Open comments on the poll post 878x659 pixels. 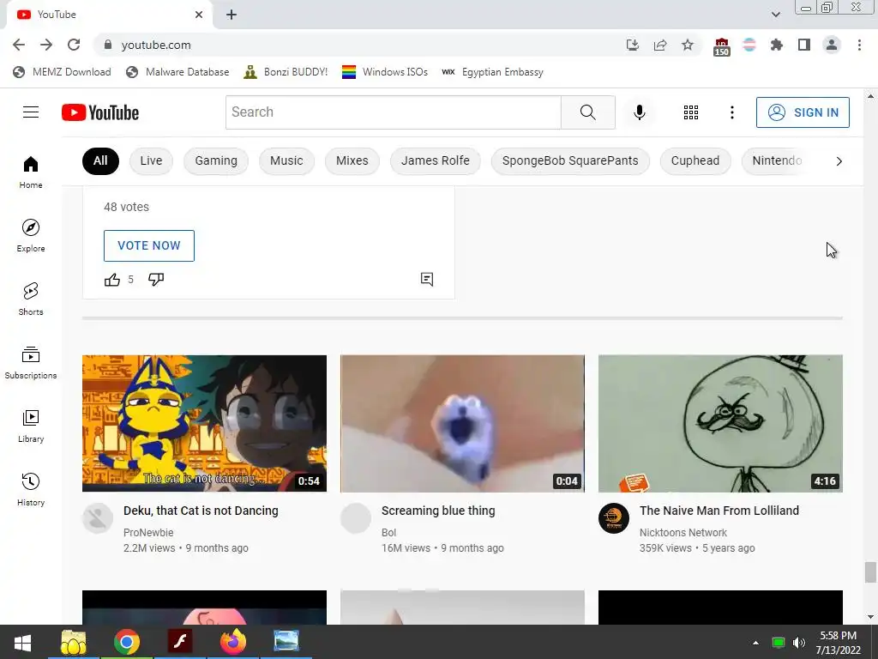click(427, 279)
